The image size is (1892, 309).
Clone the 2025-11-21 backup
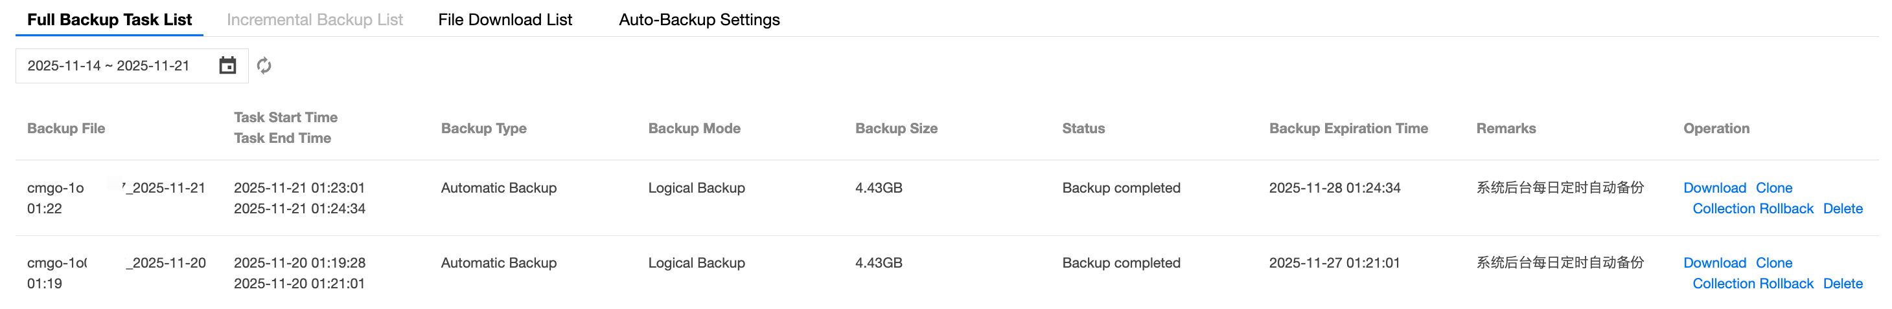pyautogui.click(x=1774, y=188)
